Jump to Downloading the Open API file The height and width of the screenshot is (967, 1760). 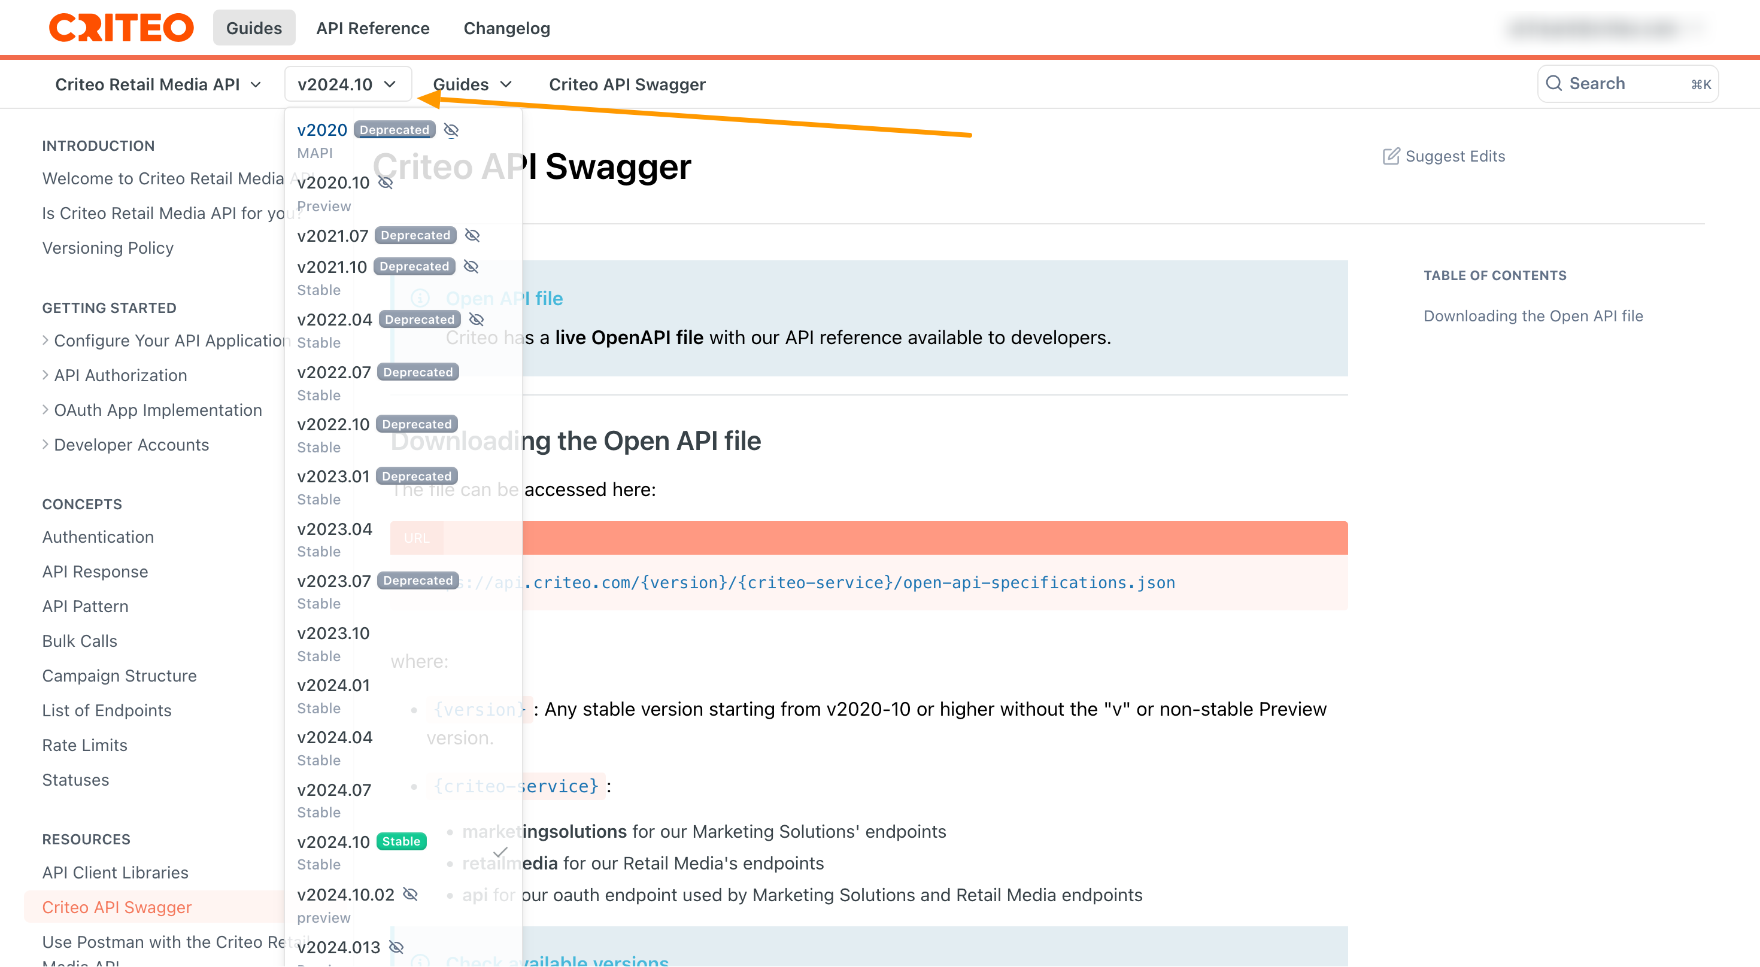1533,316
